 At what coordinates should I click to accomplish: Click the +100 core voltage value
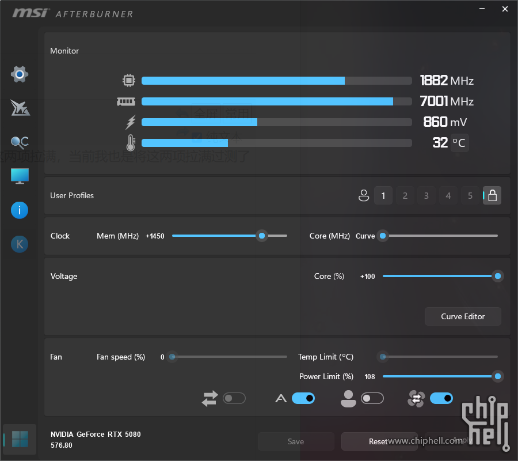367,277
